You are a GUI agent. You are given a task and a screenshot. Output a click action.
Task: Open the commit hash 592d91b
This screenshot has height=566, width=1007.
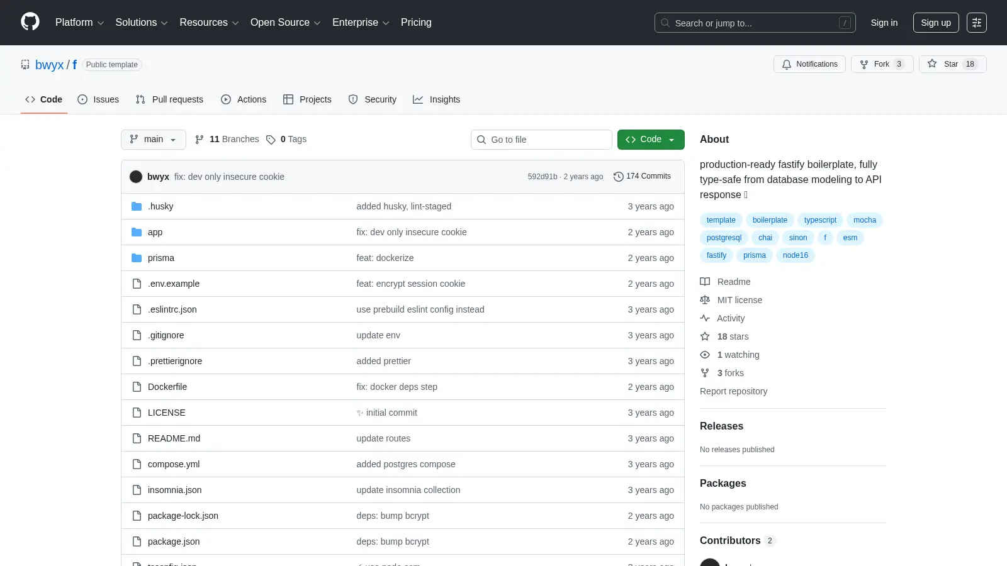(543, 177)
